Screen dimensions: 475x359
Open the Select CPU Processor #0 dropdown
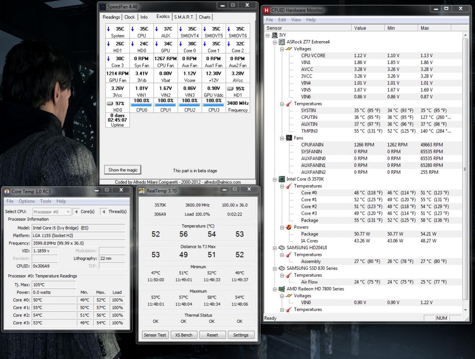(52, 212)
